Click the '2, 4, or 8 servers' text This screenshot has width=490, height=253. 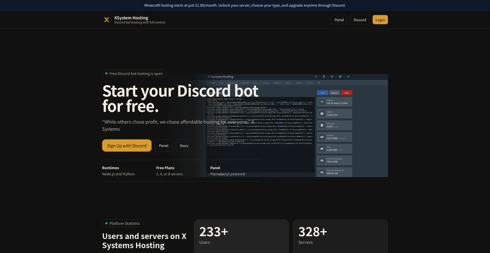click(x=169, y=174)
